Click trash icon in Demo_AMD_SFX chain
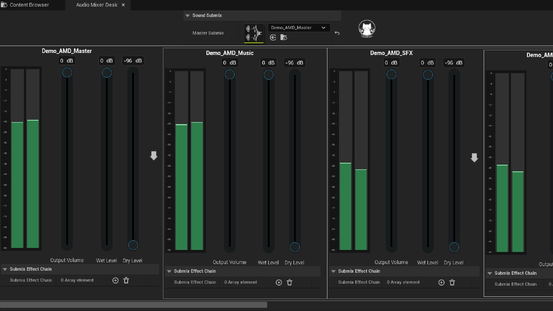Viewport: 553px width, 311px height. [452, 282]
